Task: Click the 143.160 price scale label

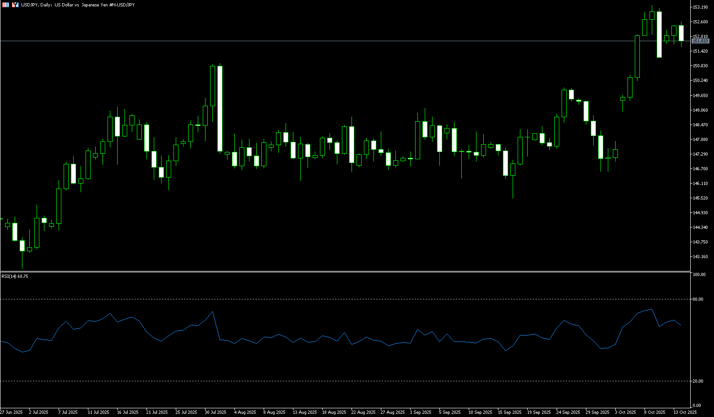Action: [700, 257]
